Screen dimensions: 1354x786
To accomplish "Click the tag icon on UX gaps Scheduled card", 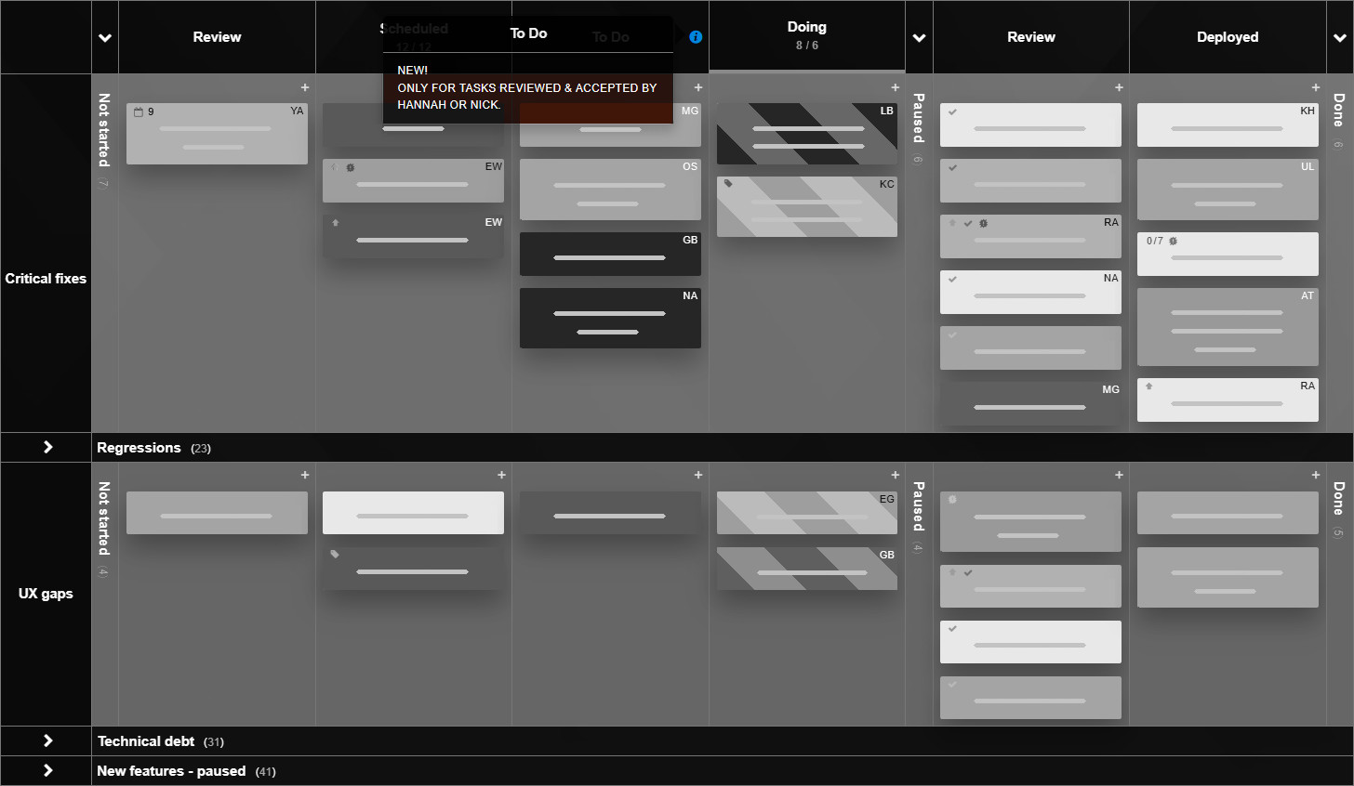I will [335, 555].
